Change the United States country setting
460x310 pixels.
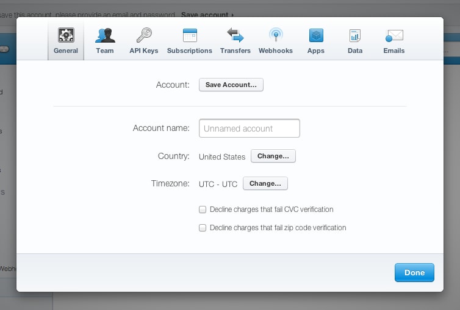(x=273, y=157)
